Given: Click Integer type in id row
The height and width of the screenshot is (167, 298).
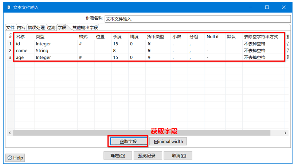Looking at the screenshot, I should coord(56,44).
